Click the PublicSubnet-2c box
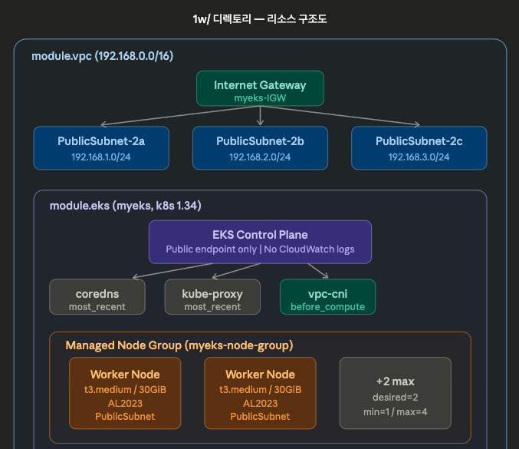 click(419, 148)
